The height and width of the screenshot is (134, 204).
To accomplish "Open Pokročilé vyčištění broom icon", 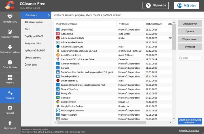I will click(x=10, y=32).
